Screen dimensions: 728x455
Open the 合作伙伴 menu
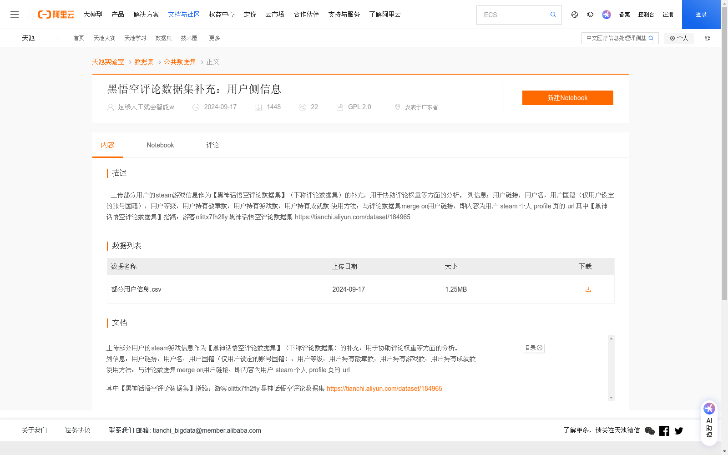click(x=306, y=15)
